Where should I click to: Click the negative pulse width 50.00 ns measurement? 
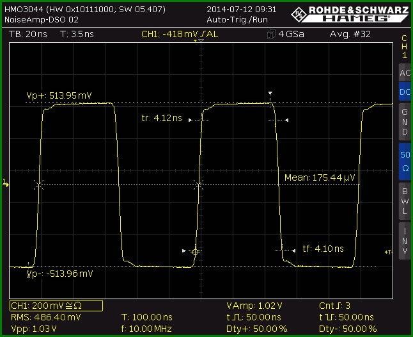tap(346, 317)
